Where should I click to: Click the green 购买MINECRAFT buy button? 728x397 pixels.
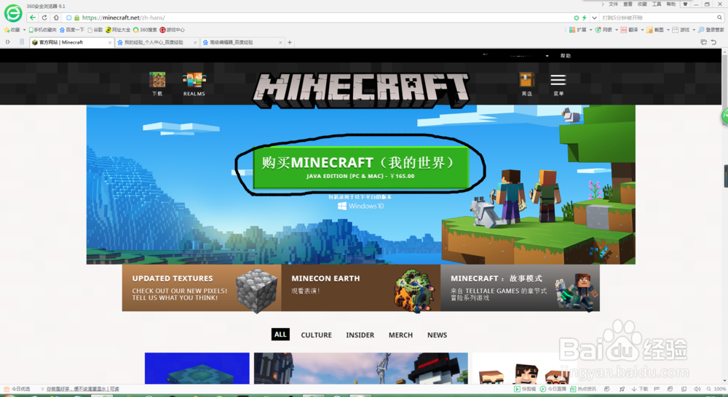pos(361,167)
